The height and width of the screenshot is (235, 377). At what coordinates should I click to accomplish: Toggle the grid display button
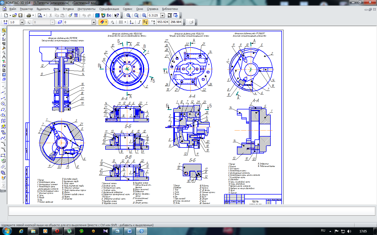click(x=121, y=22)
